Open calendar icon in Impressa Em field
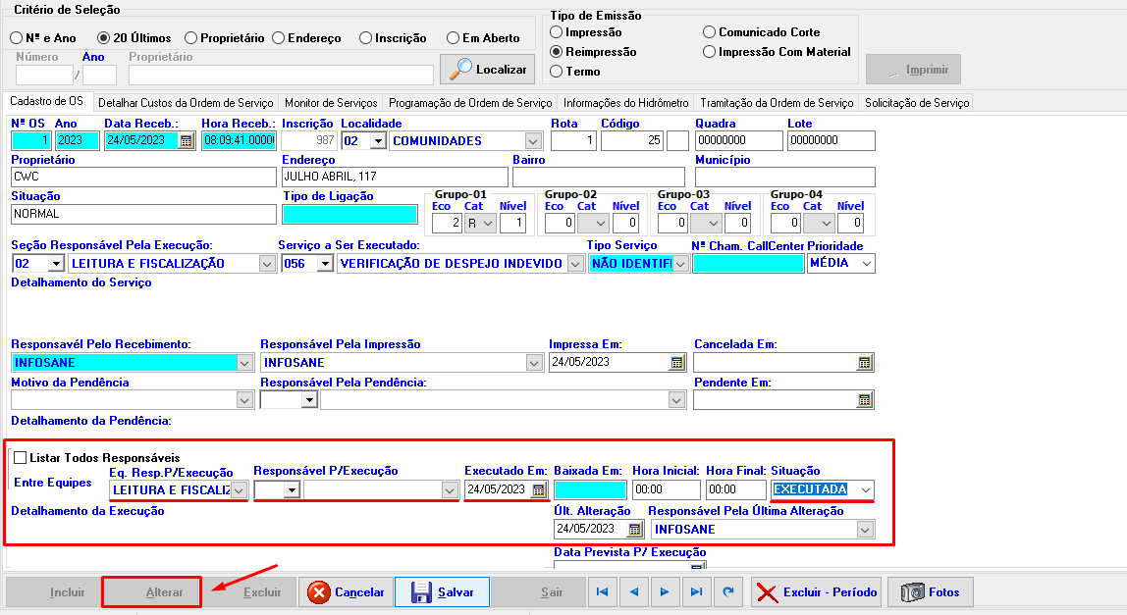 [676, 363]
